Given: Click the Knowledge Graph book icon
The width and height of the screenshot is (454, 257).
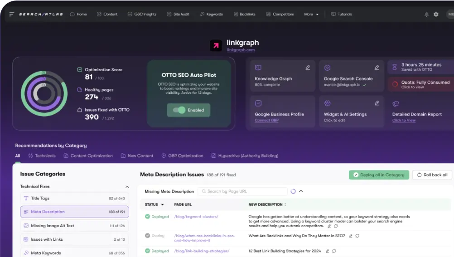Looking at the screenshot, I should (258, 68).
